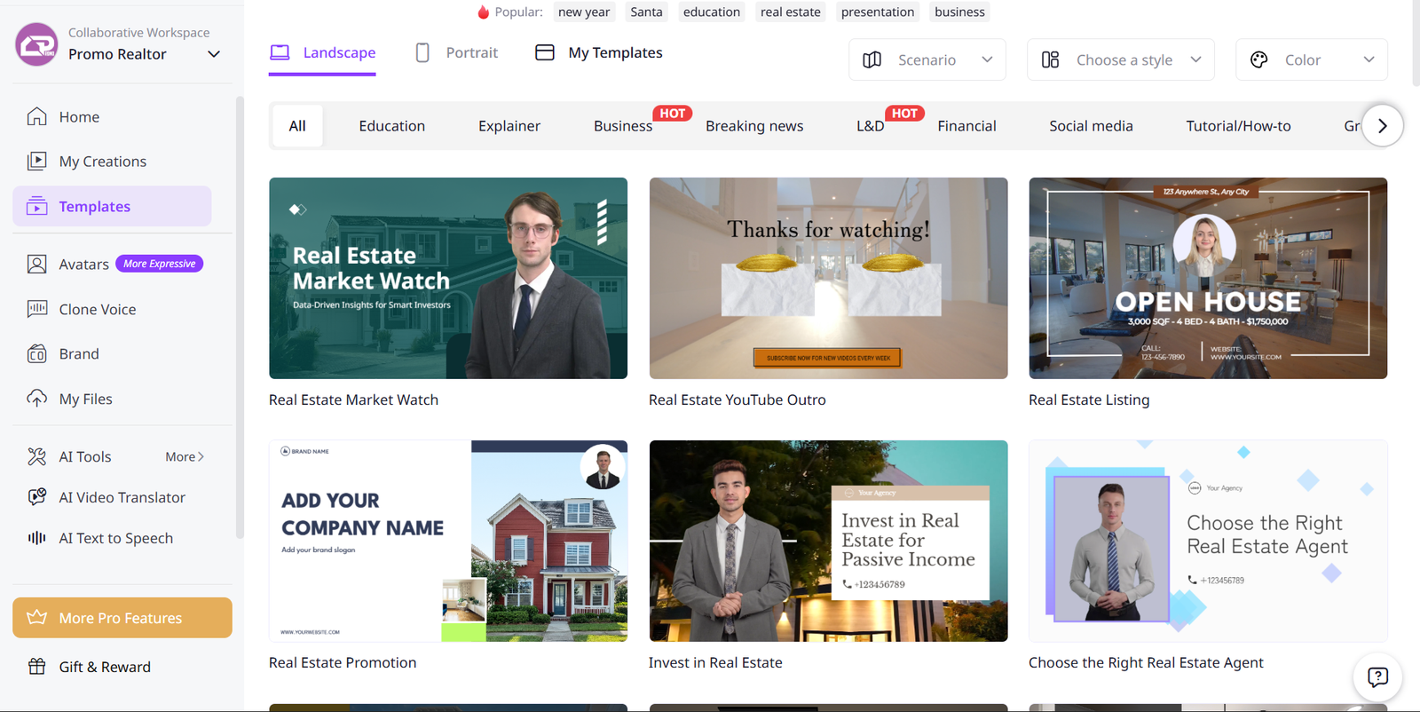
Task: Open AI Text to Speech icon
Action: 36,538
